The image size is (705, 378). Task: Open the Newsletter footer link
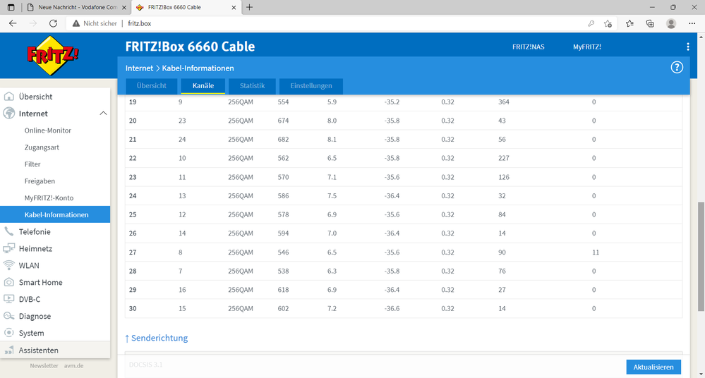[44, 366]
